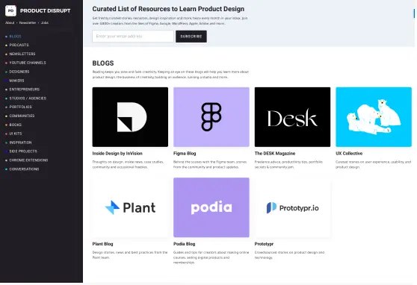This screenshot has width=417, height=285.
Task: Click the Subscribe button
Action: click(x=191, y=37)
